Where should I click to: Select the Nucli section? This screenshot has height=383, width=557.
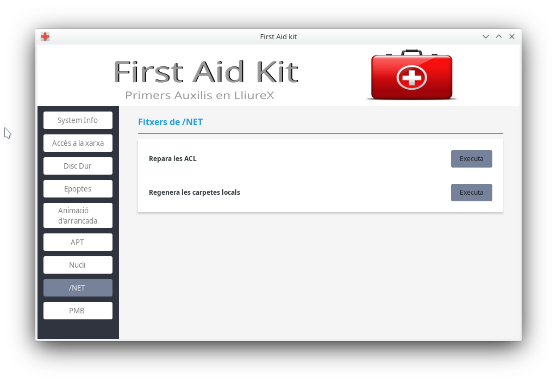tap(78, 265)
